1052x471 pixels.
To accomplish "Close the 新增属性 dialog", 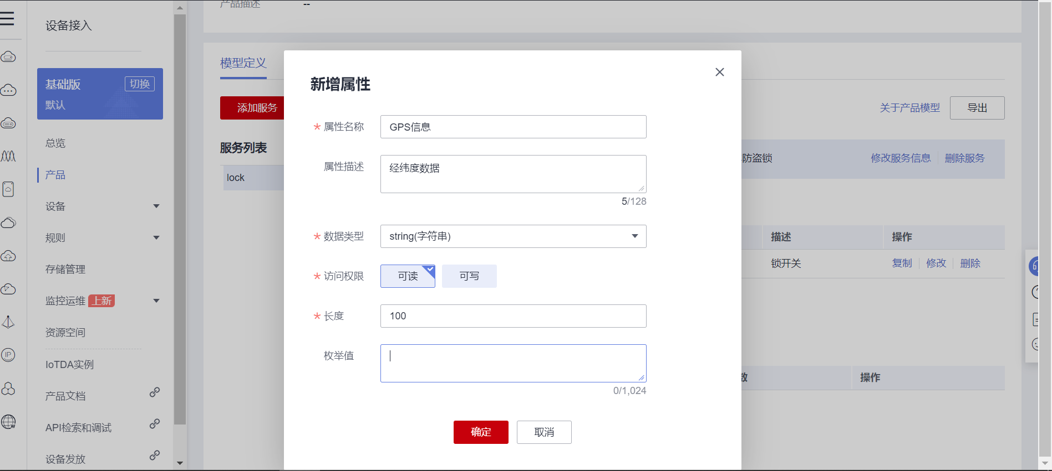I will 719,72.
